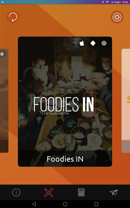Open settings via the gear icon
130x208 pixels.
[117, 17]
